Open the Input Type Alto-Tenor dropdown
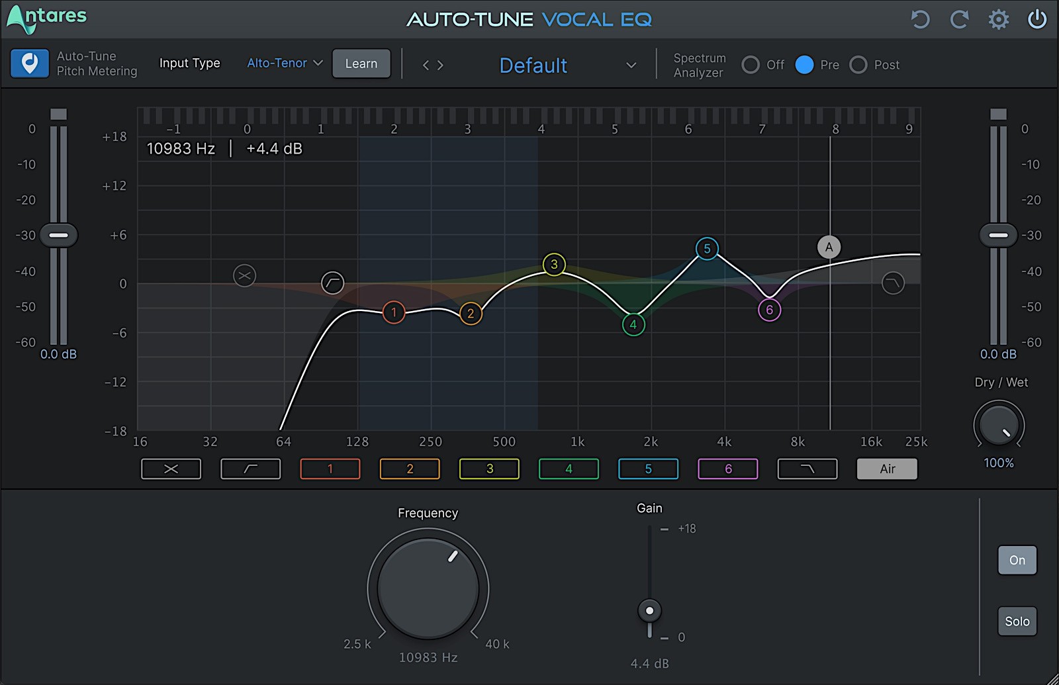This screenshot has width=1059, height=685. (x=285, y=64)
